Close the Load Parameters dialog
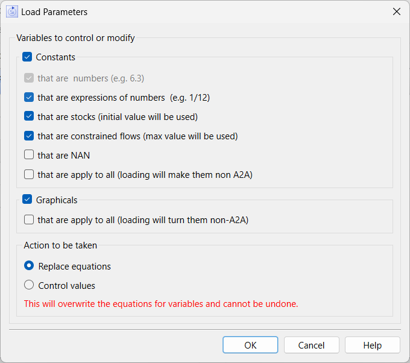Viewport: 410px width, 363px height. (396, 11)
